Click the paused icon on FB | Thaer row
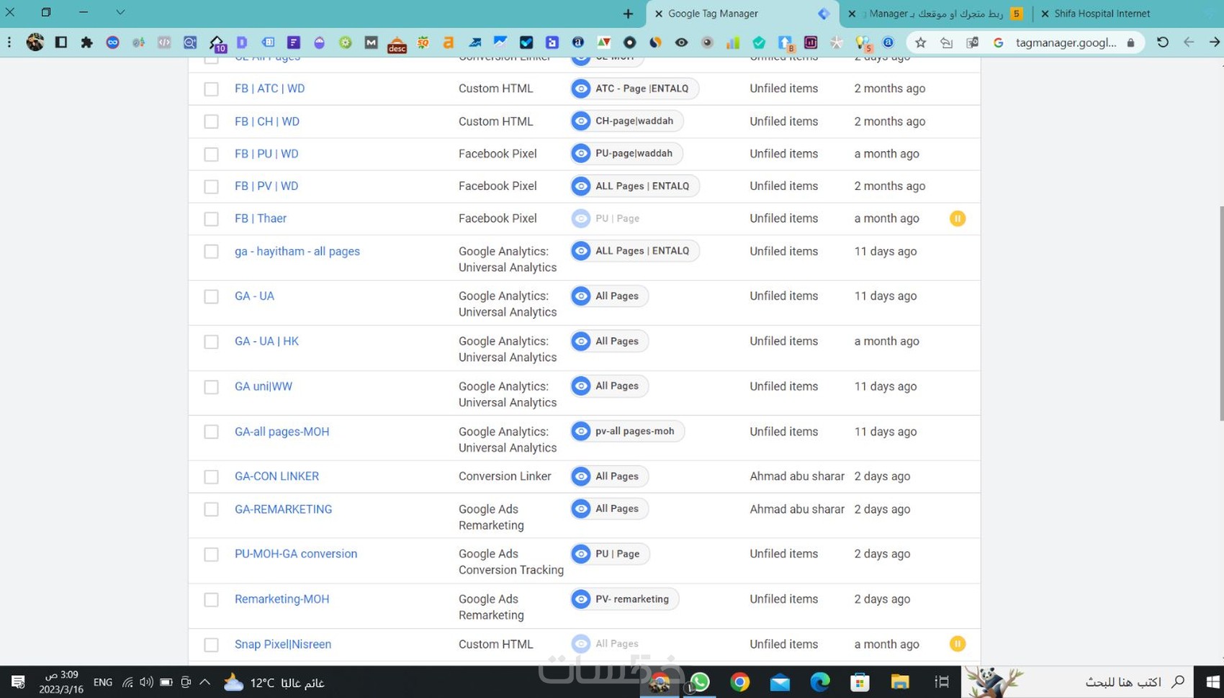Screen dimensions: 1224x698 [x=957, y=218]
